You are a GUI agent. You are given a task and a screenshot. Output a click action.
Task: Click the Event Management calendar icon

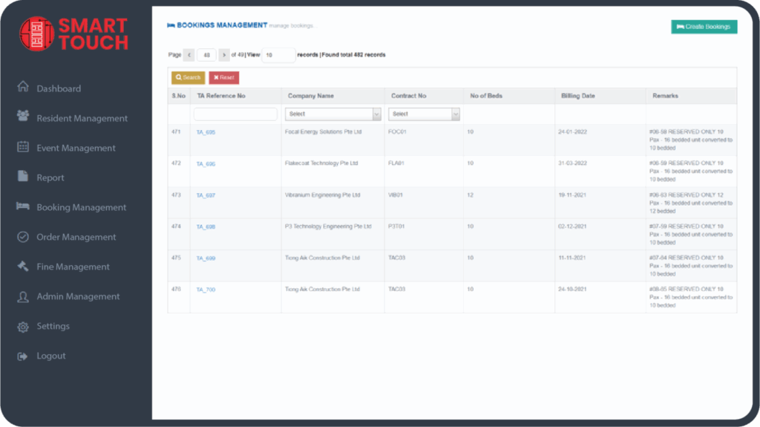pos(23,147)
